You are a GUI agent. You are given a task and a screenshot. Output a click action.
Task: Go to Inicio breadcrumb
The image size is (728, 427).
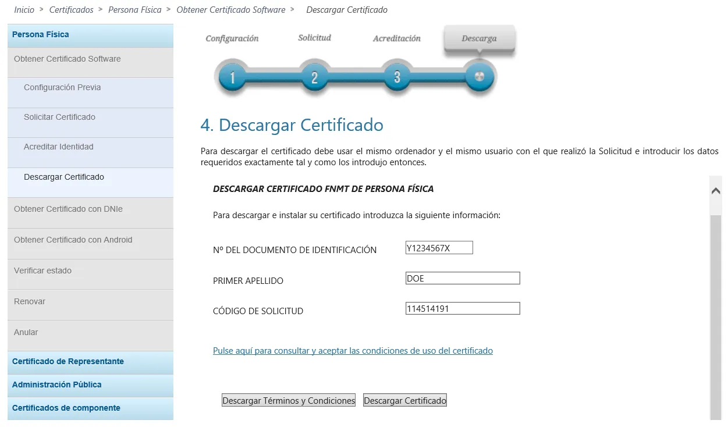(x=24, y=10)
